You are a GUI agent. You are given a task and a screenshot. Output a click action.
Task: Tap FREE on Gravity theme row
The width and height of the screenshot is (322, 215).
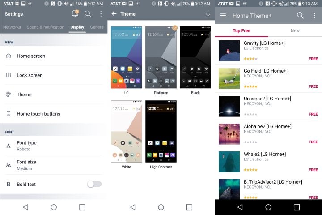tap(314, 59)
